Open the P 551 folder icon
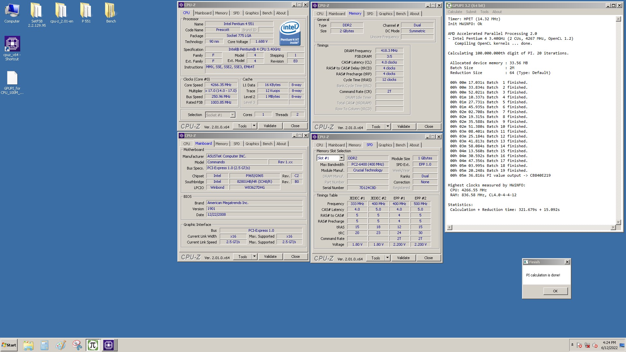Image resolution: width=626 pixels, height=352 pixels. [x=86, y=13]
